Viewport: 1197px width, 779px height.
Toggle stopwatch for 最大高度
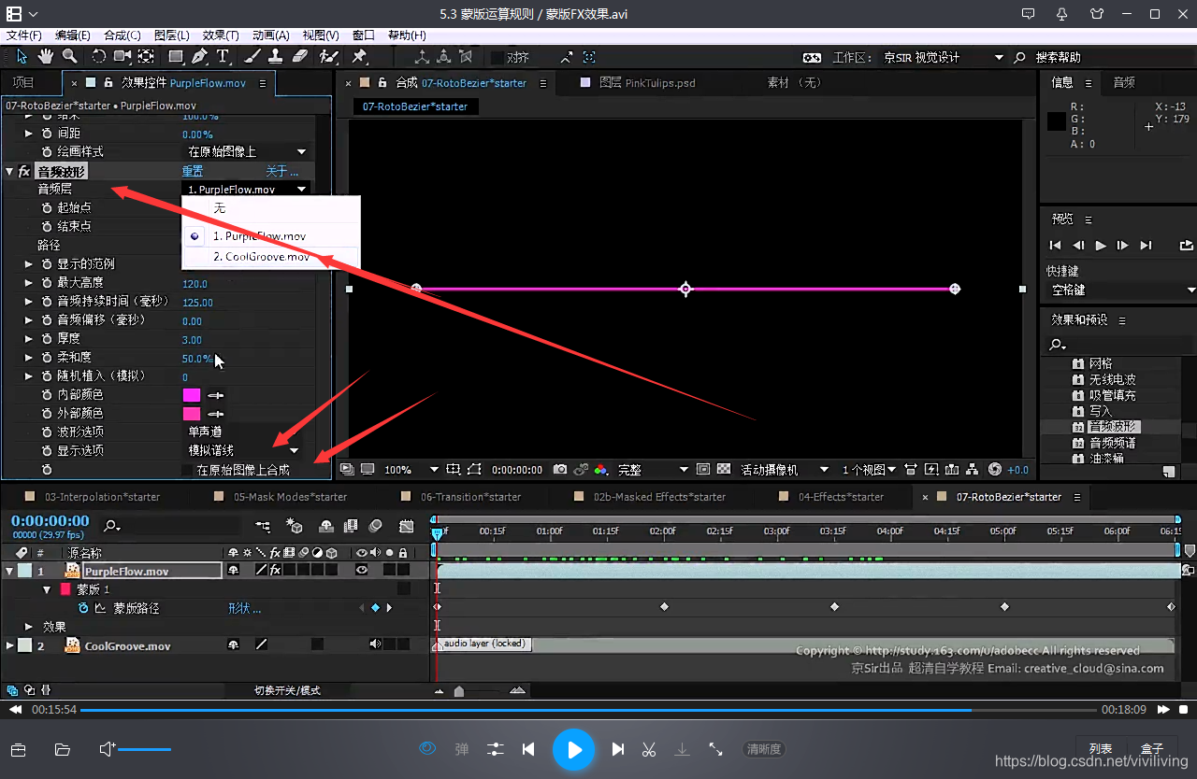(x=47, y=282)
